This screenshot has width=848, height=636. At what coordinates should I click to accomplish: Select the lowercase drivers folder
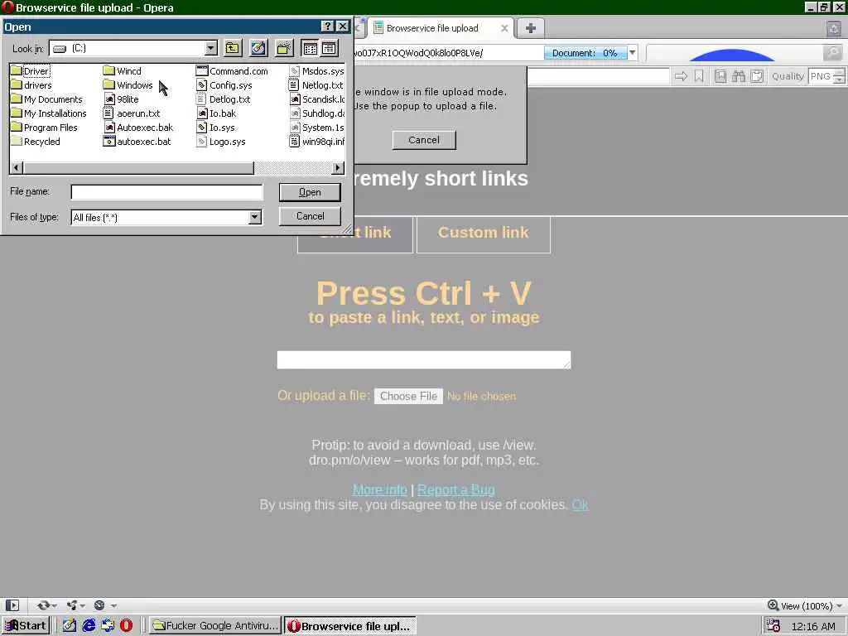click(x=31, y=85)
